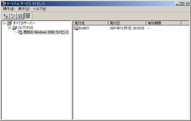Click the ターミナル サービス ライセンス title icon
Screen dimensions: 191x121
(x=4, y=4)
